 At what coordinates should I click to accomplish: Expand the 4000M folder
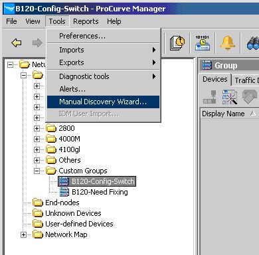pyautogui.click(x=37, y=139)
